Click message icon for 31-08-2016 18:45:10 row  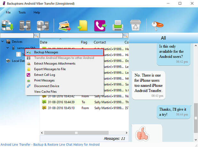44,108
